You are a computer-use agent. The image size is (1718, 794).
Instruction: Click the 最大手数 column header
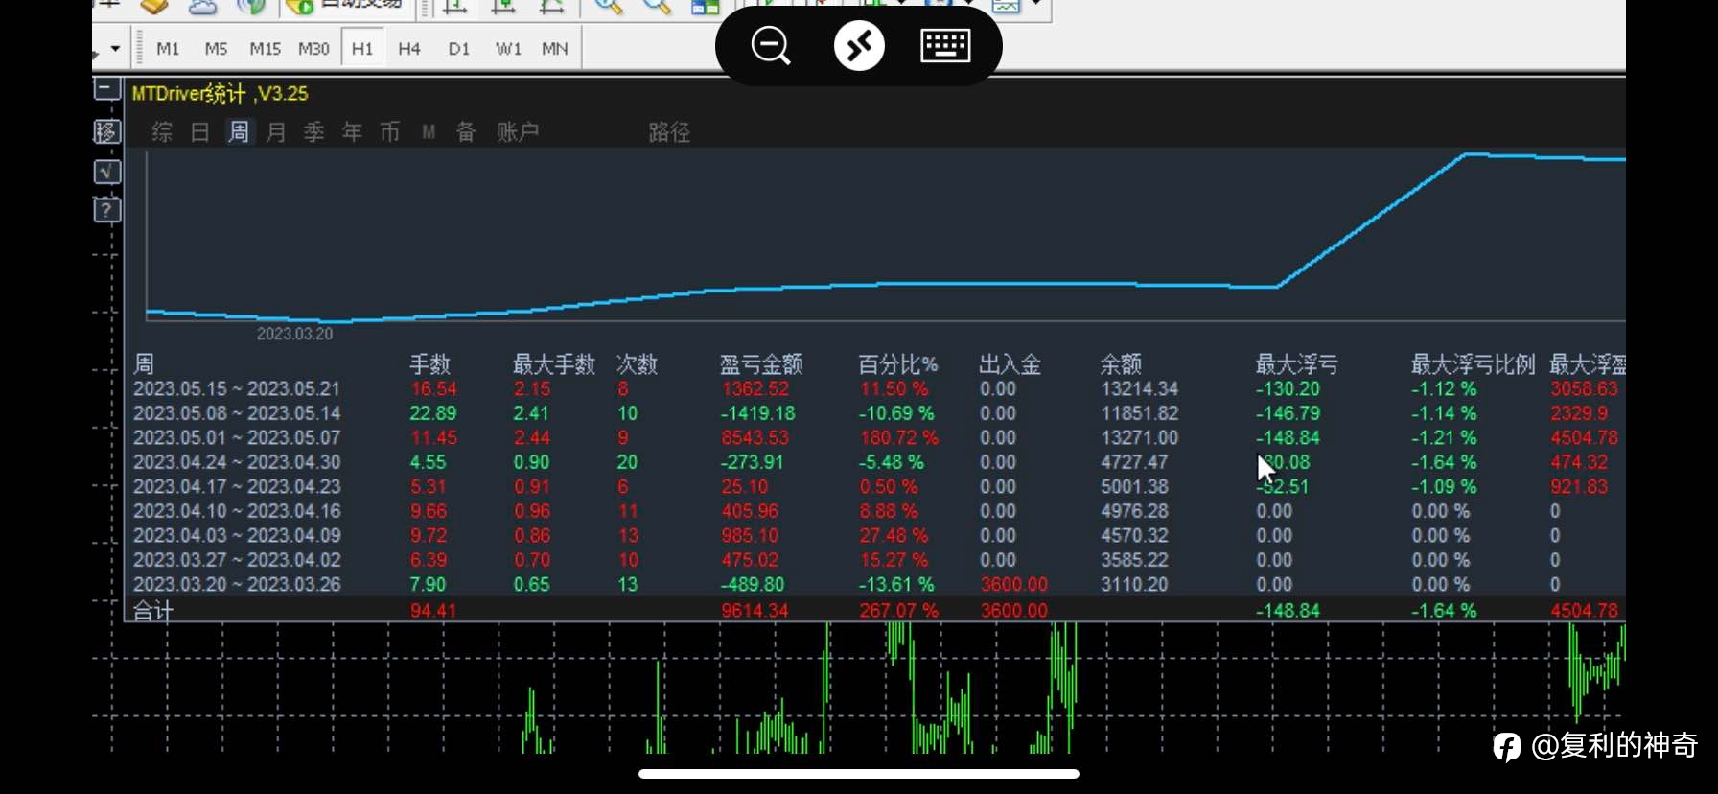coord(554,364)
